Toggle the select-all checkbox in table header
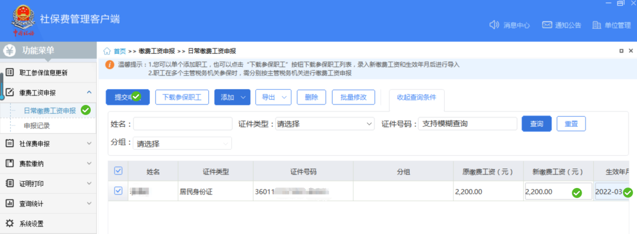Screen dimensions: 637x234 (118, 171)
